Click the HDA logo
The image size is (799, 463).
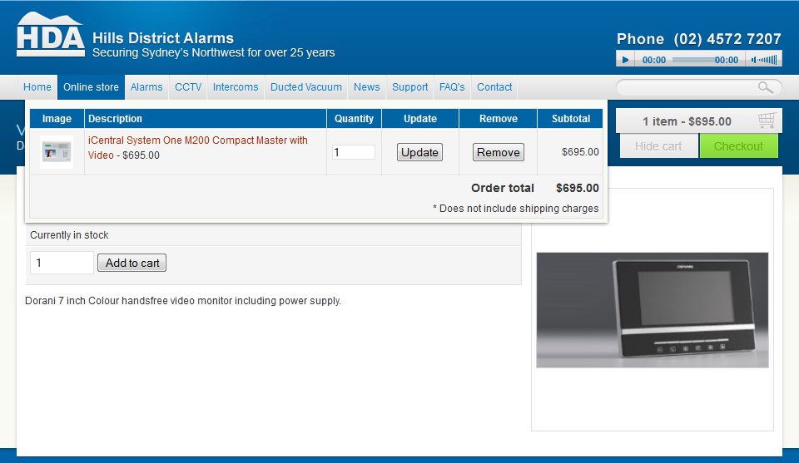point(51,34)
